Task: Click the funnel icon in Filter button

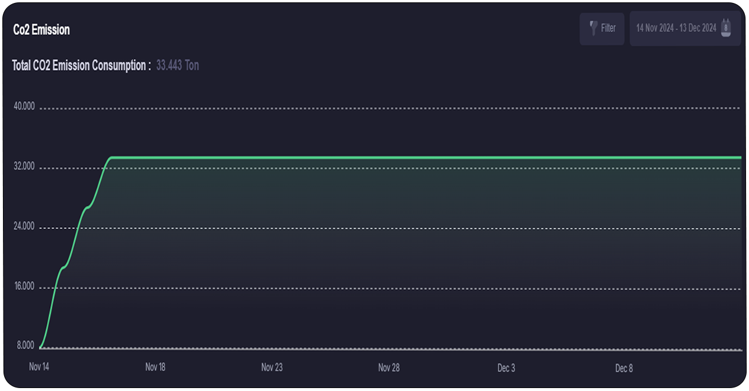Action: (593, 28)
